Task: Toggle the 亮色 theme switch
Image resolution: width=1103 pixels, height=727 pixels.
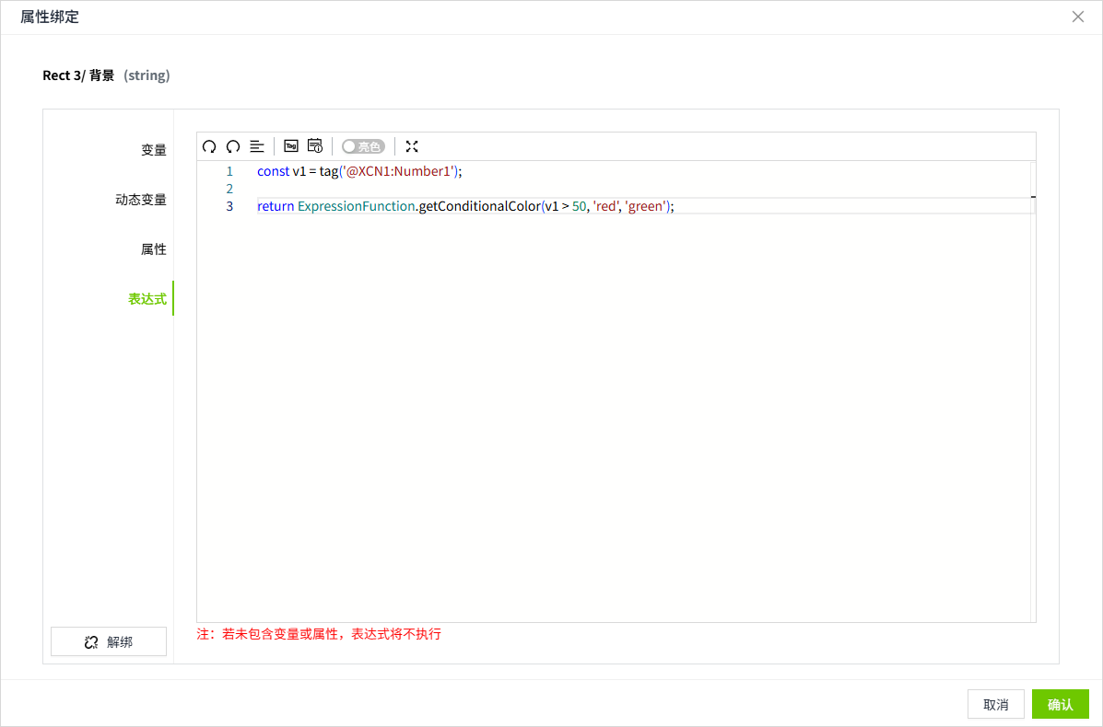Action: (x=363, y=145)
